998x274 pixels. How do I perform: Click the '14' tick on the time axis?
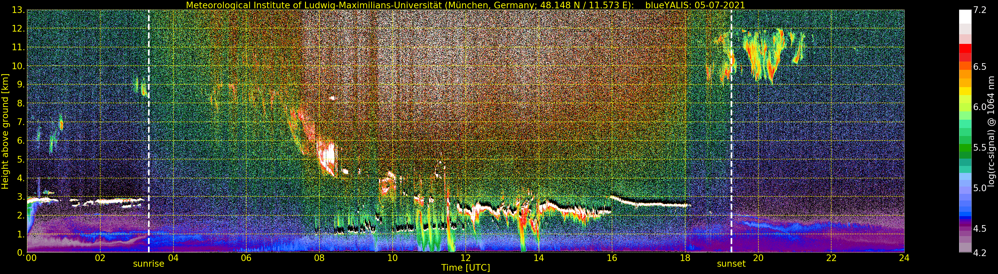pyautogui.click(x=538, y=258)
